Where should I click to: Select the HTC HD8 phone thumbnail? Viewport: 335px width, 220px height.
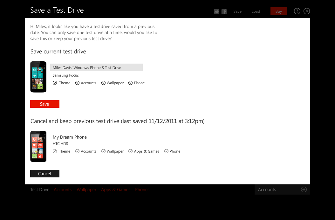(38, 147)
